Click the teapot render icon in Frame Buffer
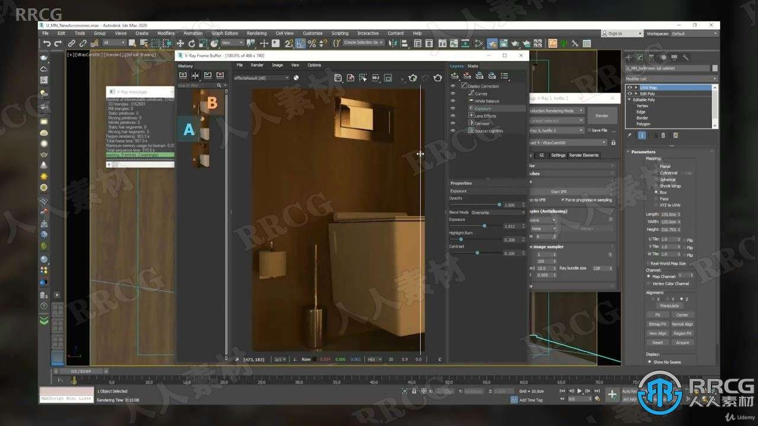The height and width of the screenshot is (426, 758). 438,78
